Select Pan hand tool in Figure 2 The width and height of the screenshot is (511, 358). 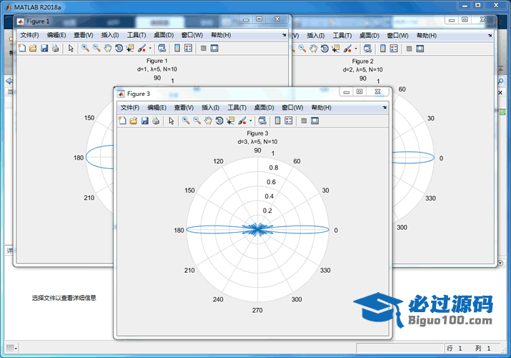pyautogui.click(x=314, y=49)
